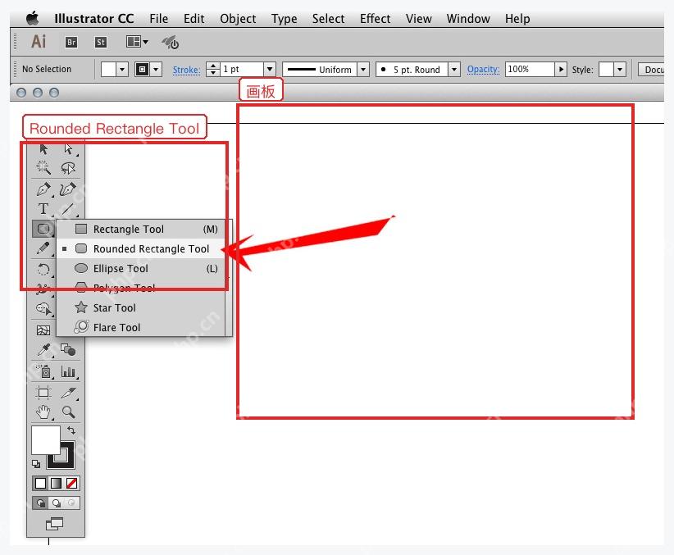Click the GPU performance rocket icon
Viewport: 674px width, 555px height.
coord(171,43)
